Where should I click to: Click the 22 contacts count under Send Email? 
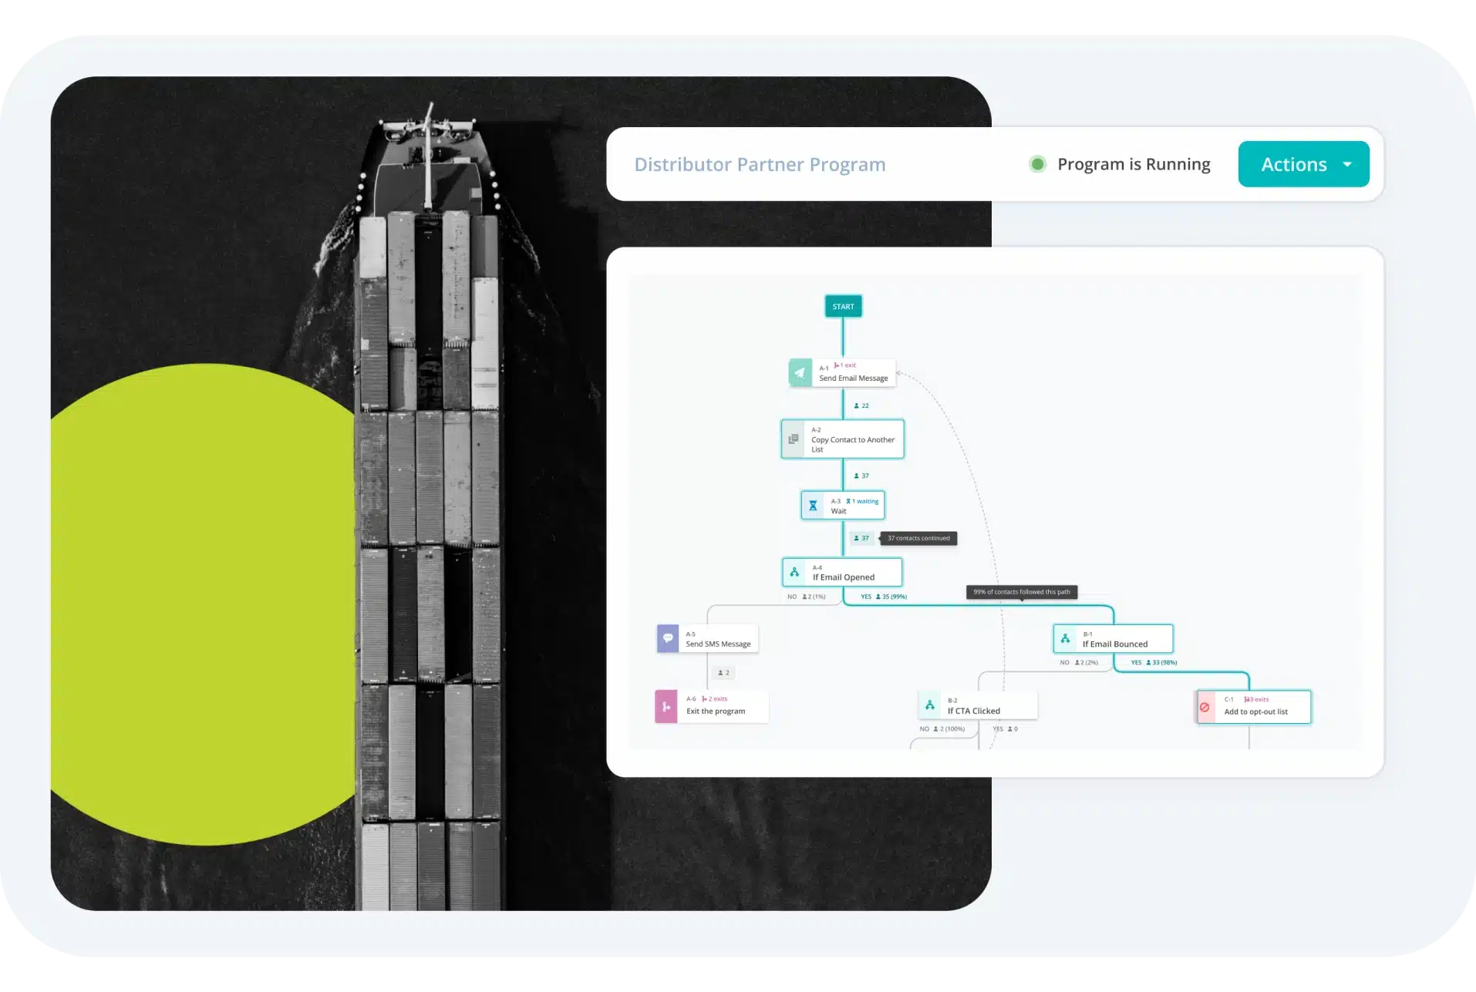861,405
